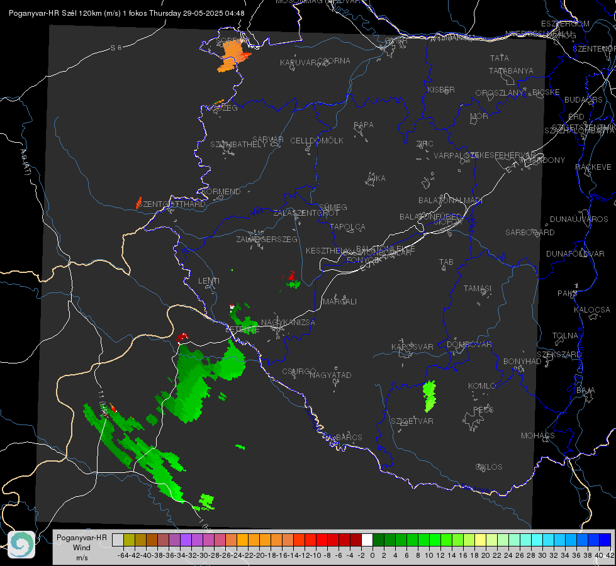Click the TAMASI label
The width and height of the screenshot is (616, 566).
click(478, 289)
